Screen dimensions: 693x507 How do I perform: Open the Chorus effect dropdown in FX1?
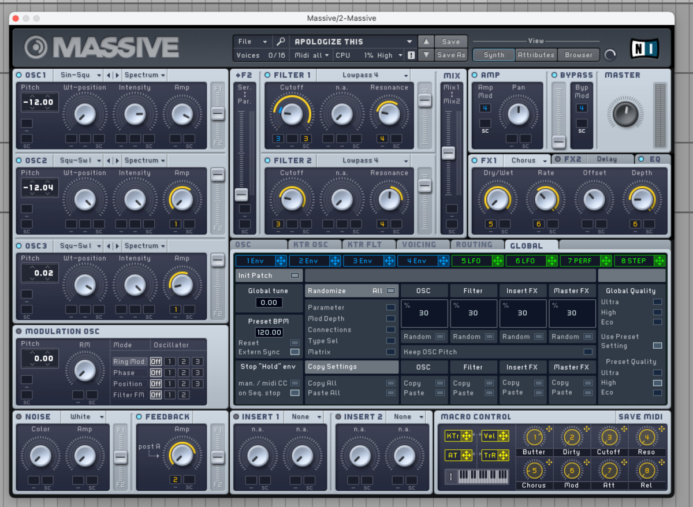[x=527, y=160]
